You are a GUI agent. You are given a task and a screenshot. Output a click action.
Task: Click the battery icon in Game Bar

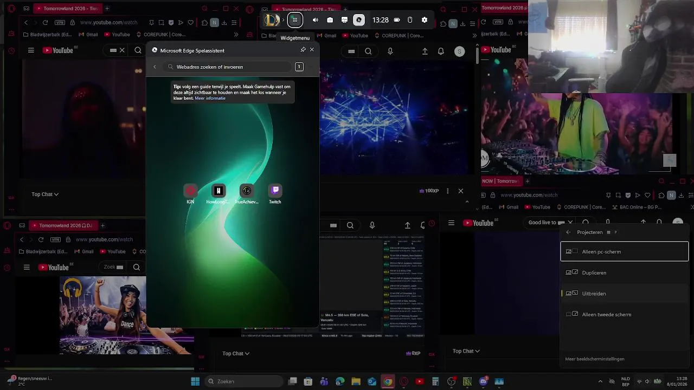[x=397, y=20]
